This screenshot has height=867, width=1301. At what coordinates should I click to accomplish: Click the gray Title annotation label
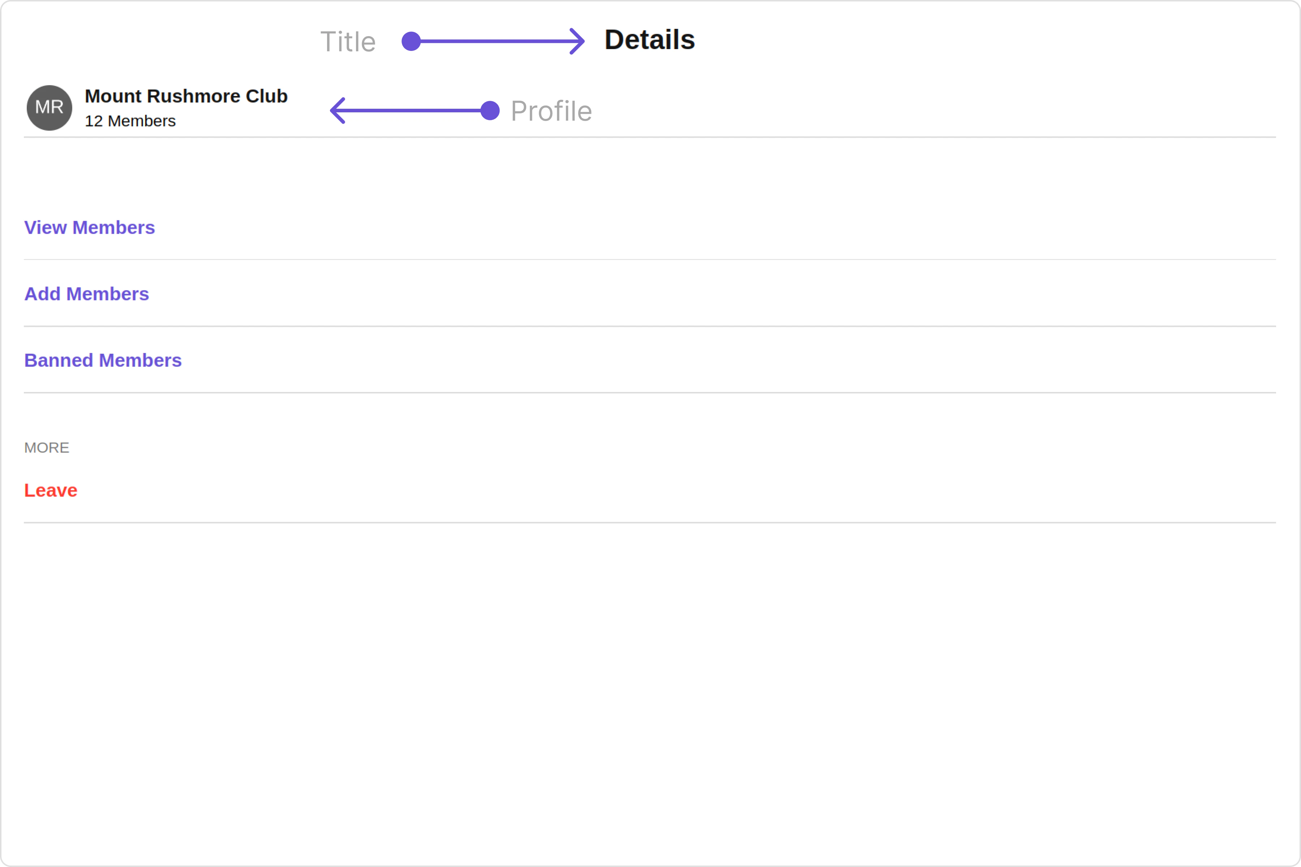pyautogui.click(x=348, y=42)
